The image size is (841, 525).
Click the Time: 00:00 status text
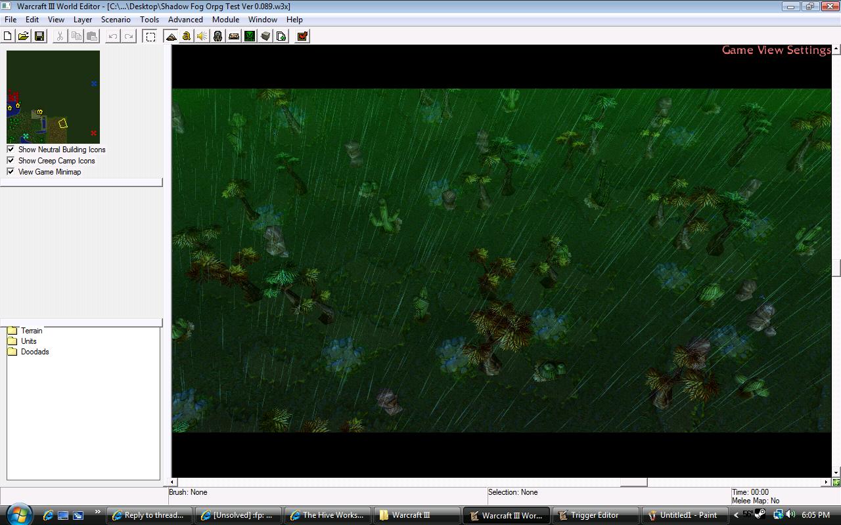point(750,492)
